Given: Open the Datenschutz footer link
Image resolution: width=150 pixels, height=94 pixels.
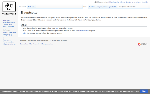Looking at the screenshot, I should pos(24,44).
